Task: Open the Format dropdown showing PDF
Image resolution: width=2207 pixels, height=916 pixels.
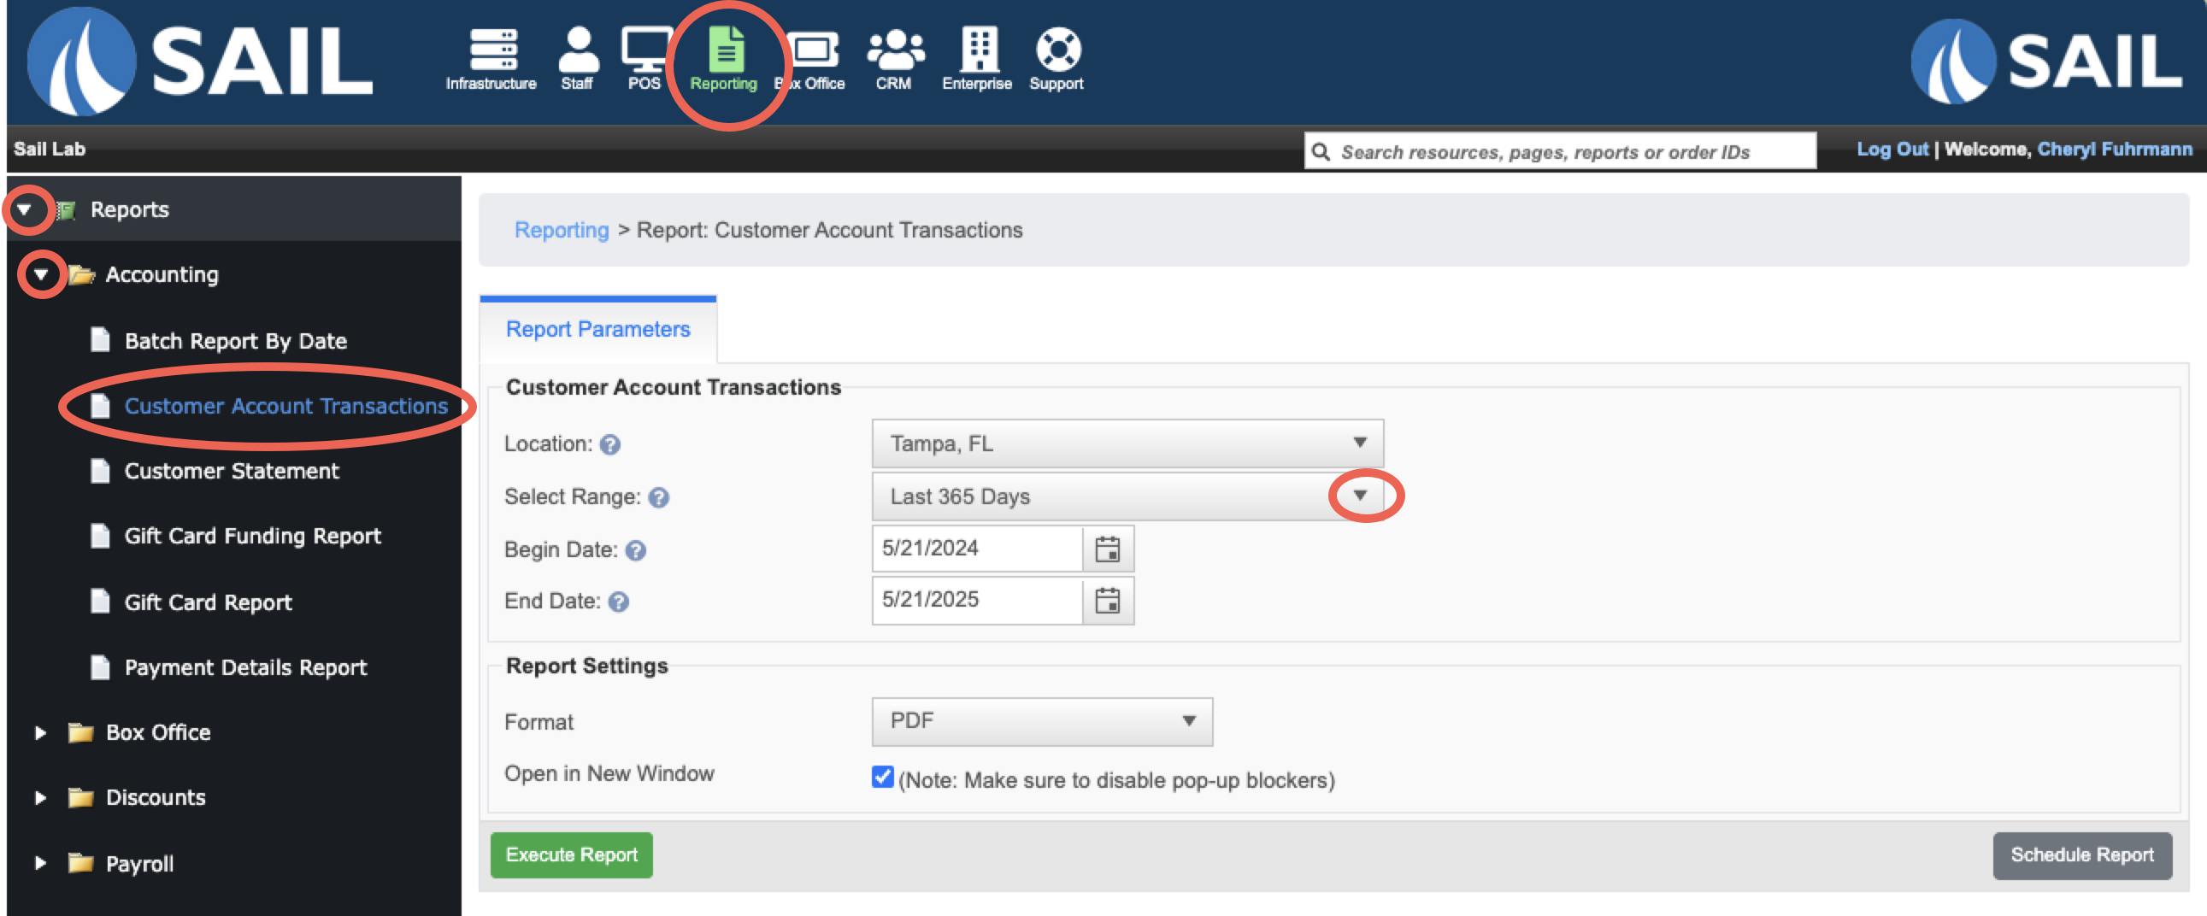Action: tap(1042, 721)
